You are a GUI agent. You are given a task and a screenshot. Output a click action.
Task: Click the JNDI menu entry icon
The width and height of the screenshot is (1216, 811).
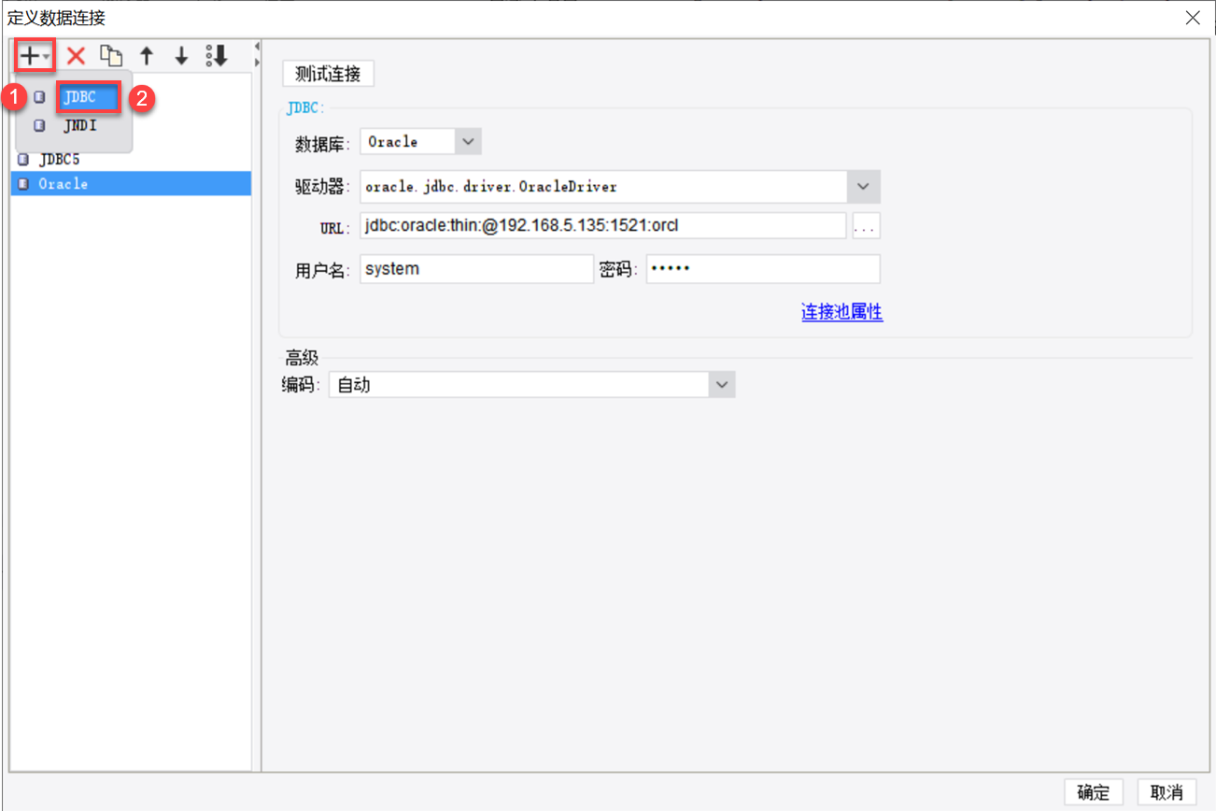coord(39,125)
